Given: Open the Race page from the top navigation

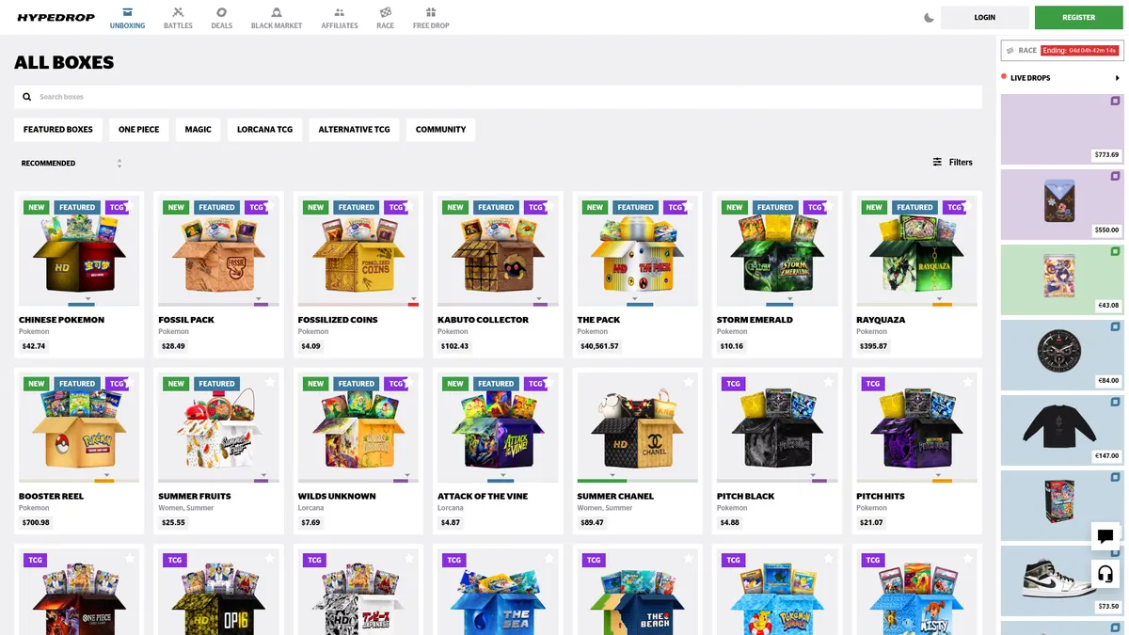Looking at the screenshot, I should click(x=385, y=18).
